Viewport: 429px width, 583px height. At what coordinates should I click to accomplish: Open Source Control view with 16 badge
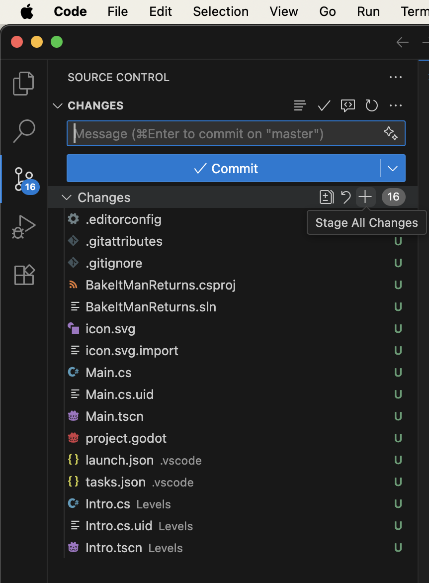click(24, 180)
